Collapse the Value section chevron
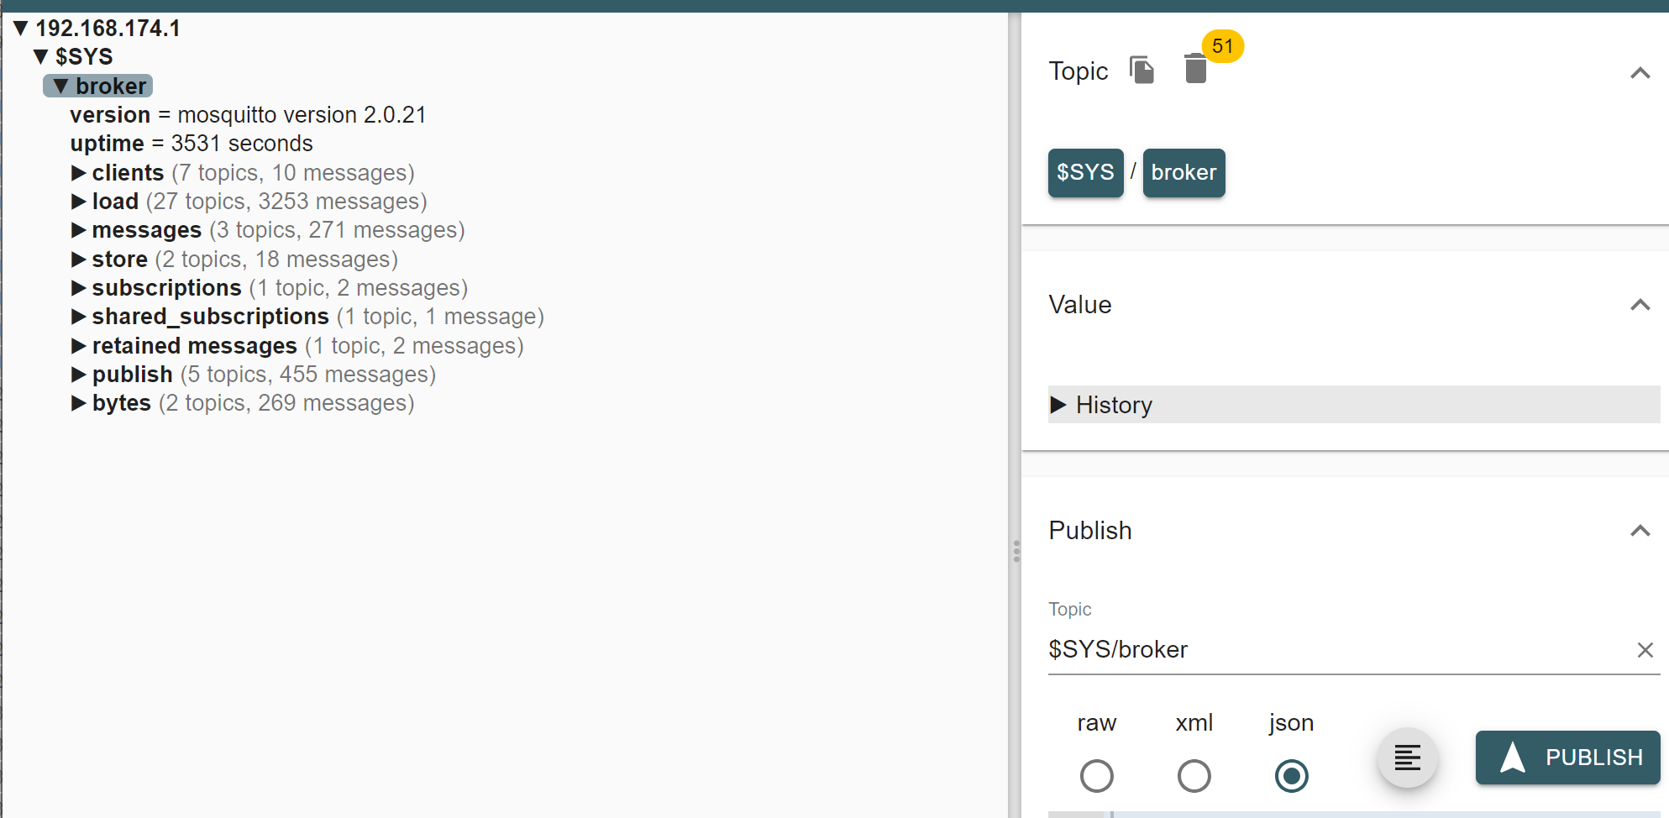This screenshot has height=818, width=1669. [1640, 305]
